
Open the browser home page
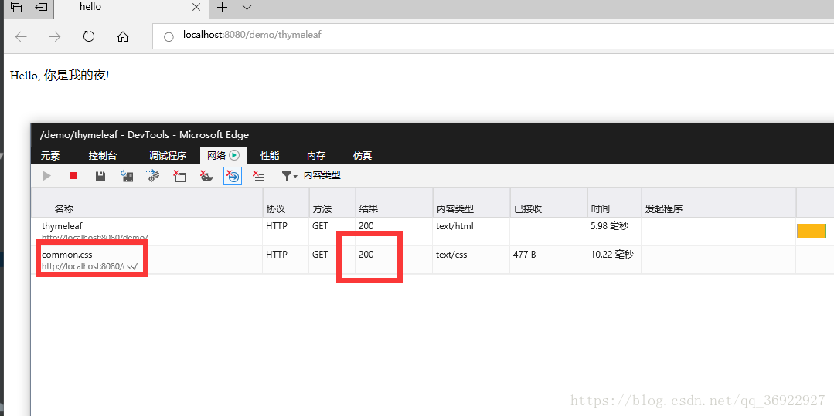[x=123, y=36]
